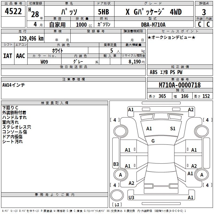214x214 pixels.
Task: Select the vehicle history value 自家用
Action: click(57, 25)
